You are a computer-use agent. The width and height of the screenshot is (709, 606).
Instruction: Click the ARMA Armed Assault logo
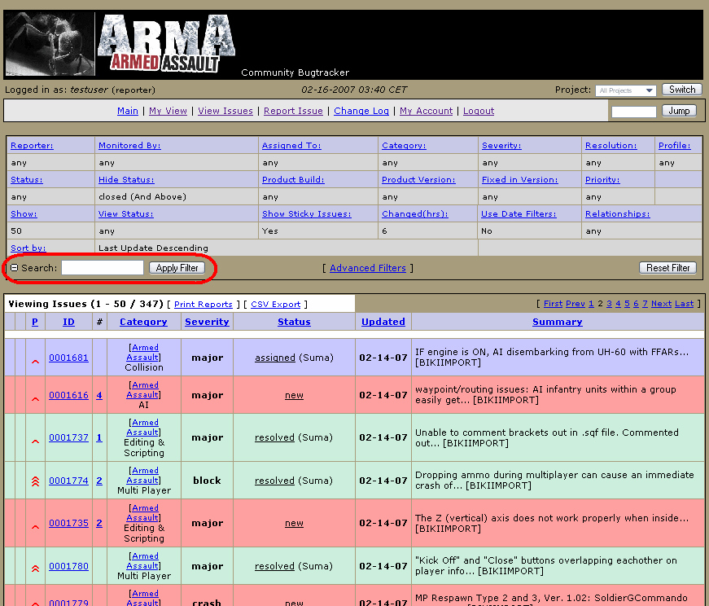click(166, 45)
